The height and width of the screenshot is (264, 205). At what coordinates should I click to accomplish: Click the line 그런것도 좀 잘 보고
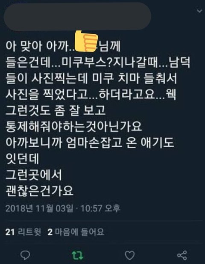tap(56, 111)
